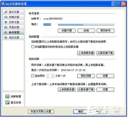Image resolution: width=128 pixels, height=117 pixels.
Task: Select the 皮肤设置 tab
Action: (13, 22)
